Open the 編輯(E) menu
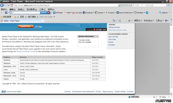173x103 pixels. 12,9
